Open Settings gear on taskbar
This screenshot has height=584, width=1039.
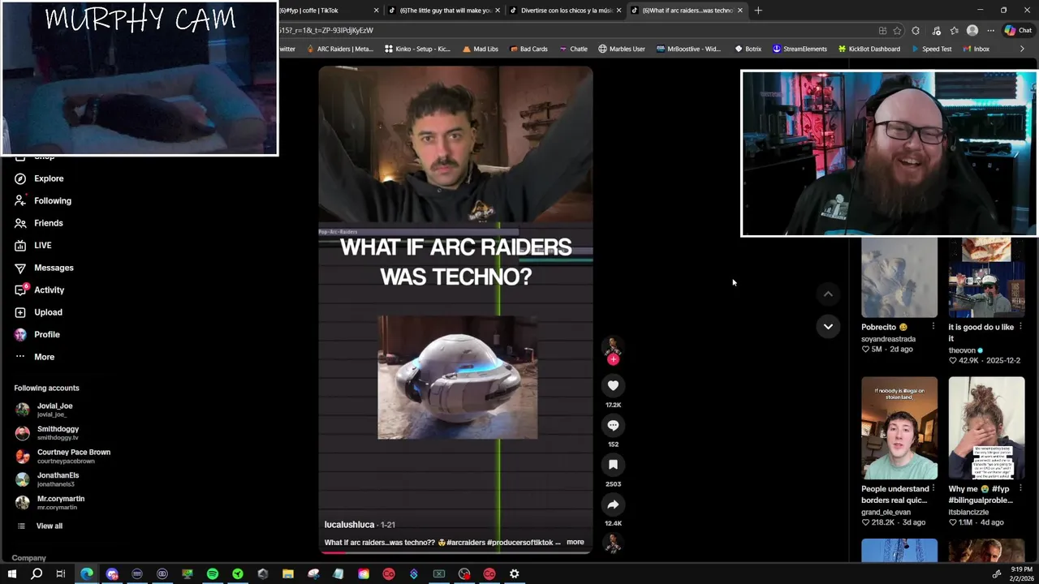pyautogui.click(x=514, y=573)
